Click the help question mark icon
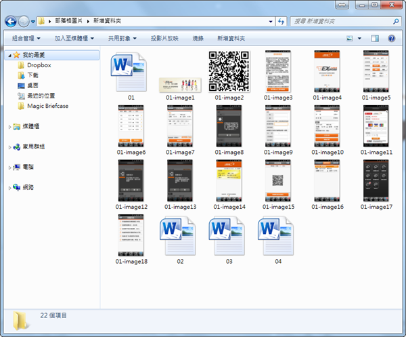The width and height of the screenshot is (406, 337). click(x=391, y=39)
